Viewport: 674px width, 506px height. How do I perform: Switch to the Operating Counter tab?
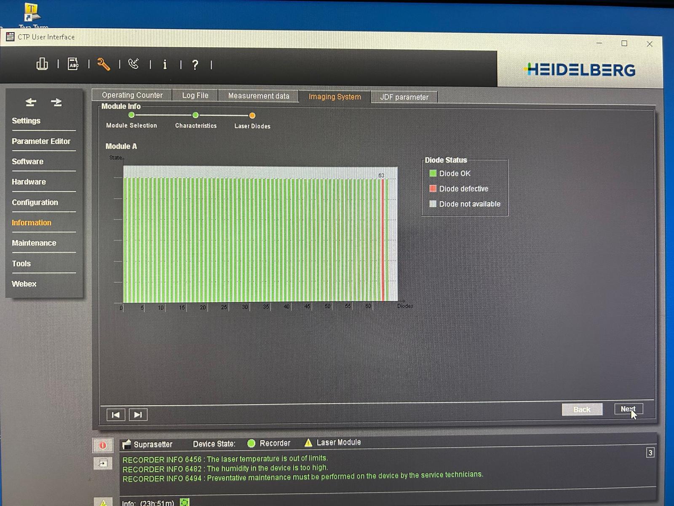coord(132,95)
